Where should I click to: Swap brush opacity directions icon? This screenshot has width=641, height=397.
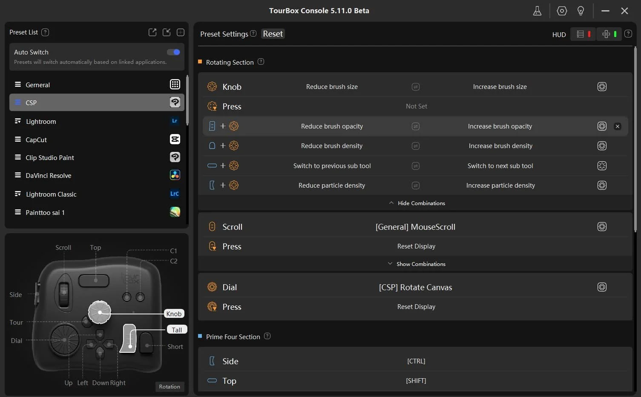(416, 126)
